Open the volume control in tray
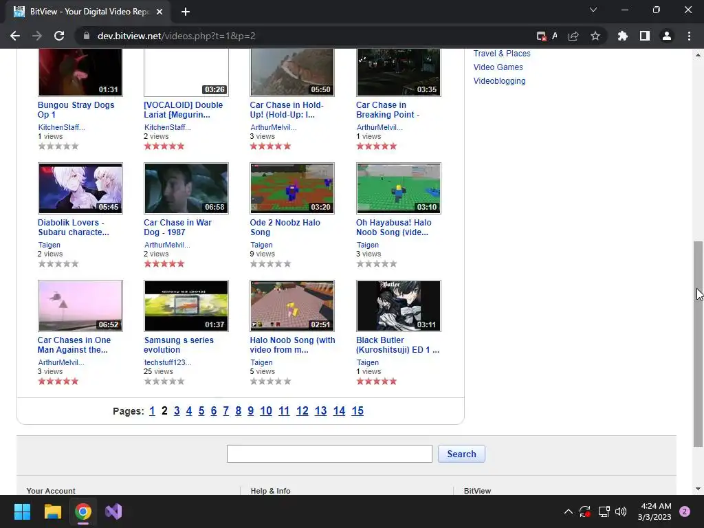The image size is (704, 528). [621, 511]
